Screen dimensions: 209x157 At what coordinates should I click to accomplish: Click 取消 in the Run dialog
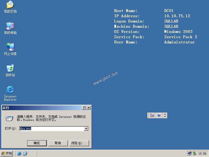tap(58, 143)
